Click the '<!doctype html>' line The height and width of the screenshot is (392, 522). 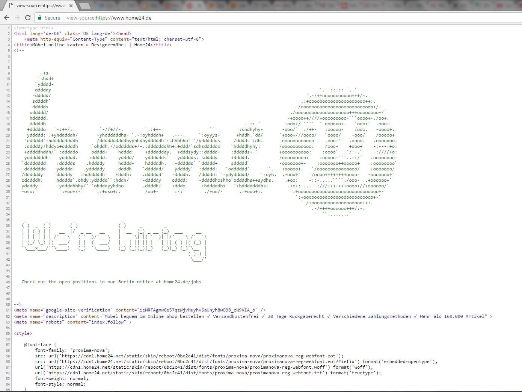click(34, 28)
